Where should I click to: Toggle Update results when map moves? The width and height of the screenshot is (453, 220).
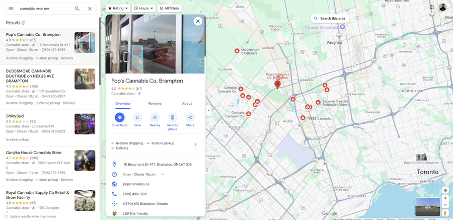pos(7,216)
